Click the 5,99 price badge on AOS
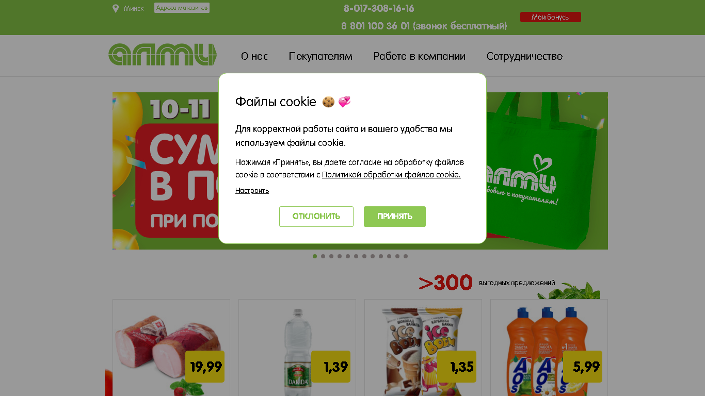Image resolution: width=705 pixels, height=396 pixels. coord(583,367)
